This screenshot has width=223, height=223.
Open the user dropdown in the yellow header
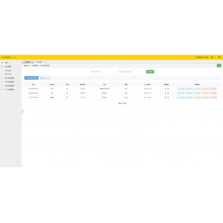click(x=213, y=57)
